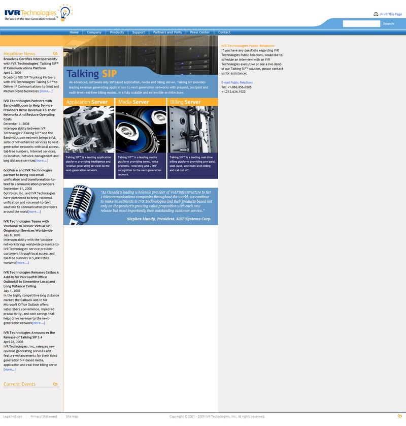Click more link for Talking SIP 3.4 release

(x=10, y=370)
